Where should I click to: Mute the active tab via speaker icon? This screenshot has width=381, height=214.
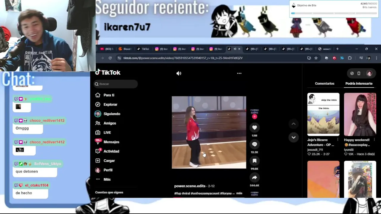235,49
